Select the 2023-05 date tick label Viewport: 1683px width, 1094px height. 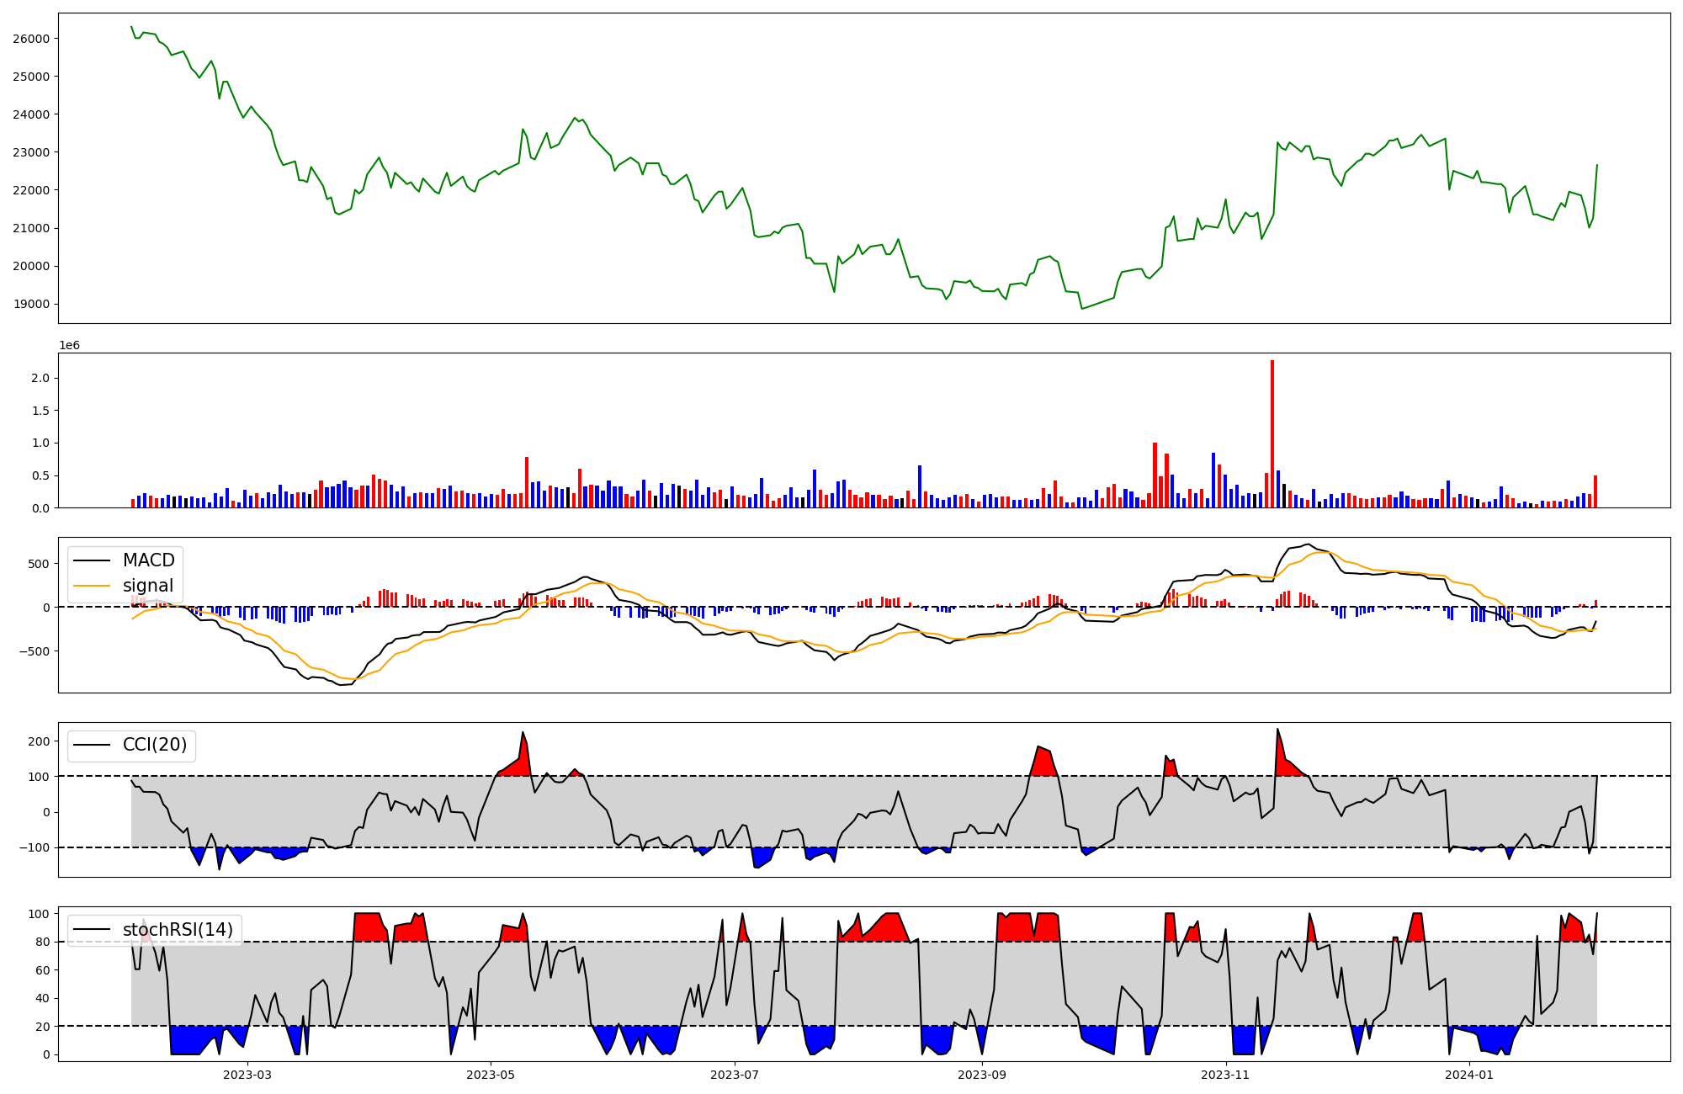[491, 1075]
